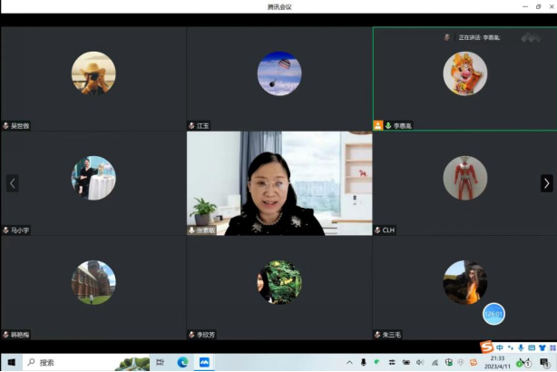Launch Microsoft Edge from the taskbar
Image resolution: width=557 pixels, height=372 pixels.
(182, 362)
